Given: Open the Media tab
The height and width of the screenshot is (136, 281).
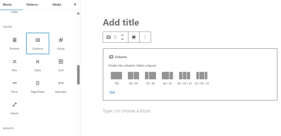Looking at the screenshot, I should point(57,5).
